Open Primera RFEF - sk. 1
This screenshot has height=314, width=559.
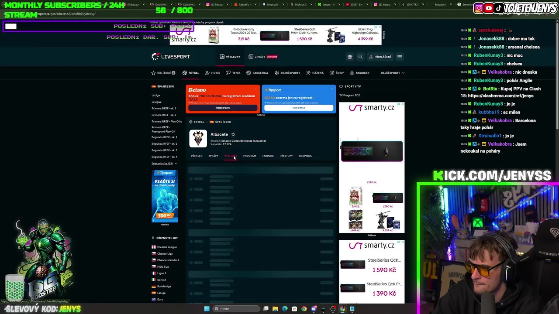click(164, 108)
